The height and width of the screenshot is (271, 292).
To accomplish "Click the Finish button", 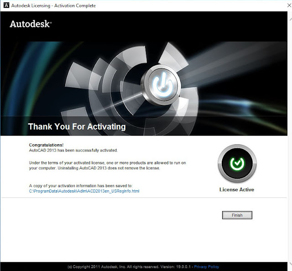I will coord(237,215).
